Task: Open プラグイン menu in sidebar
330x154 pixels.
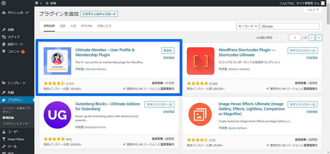Action: point(17,100)
